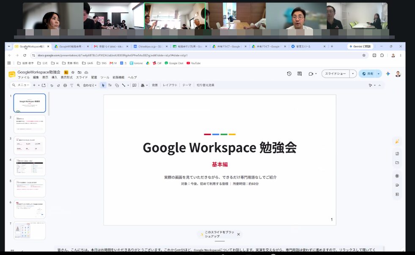Dismiss the このスライドをブラッシュアップ suggestion
415x255 pixels.
click(239, 234)
